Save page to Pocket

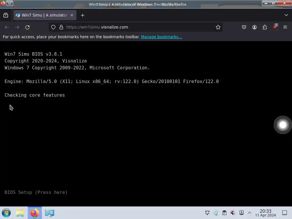[x=244, y=27]
